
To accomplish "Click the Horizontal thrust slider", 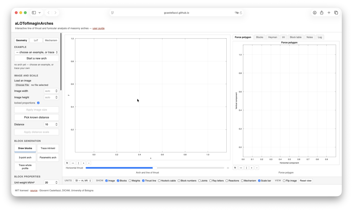I will [x=155, y=168].
